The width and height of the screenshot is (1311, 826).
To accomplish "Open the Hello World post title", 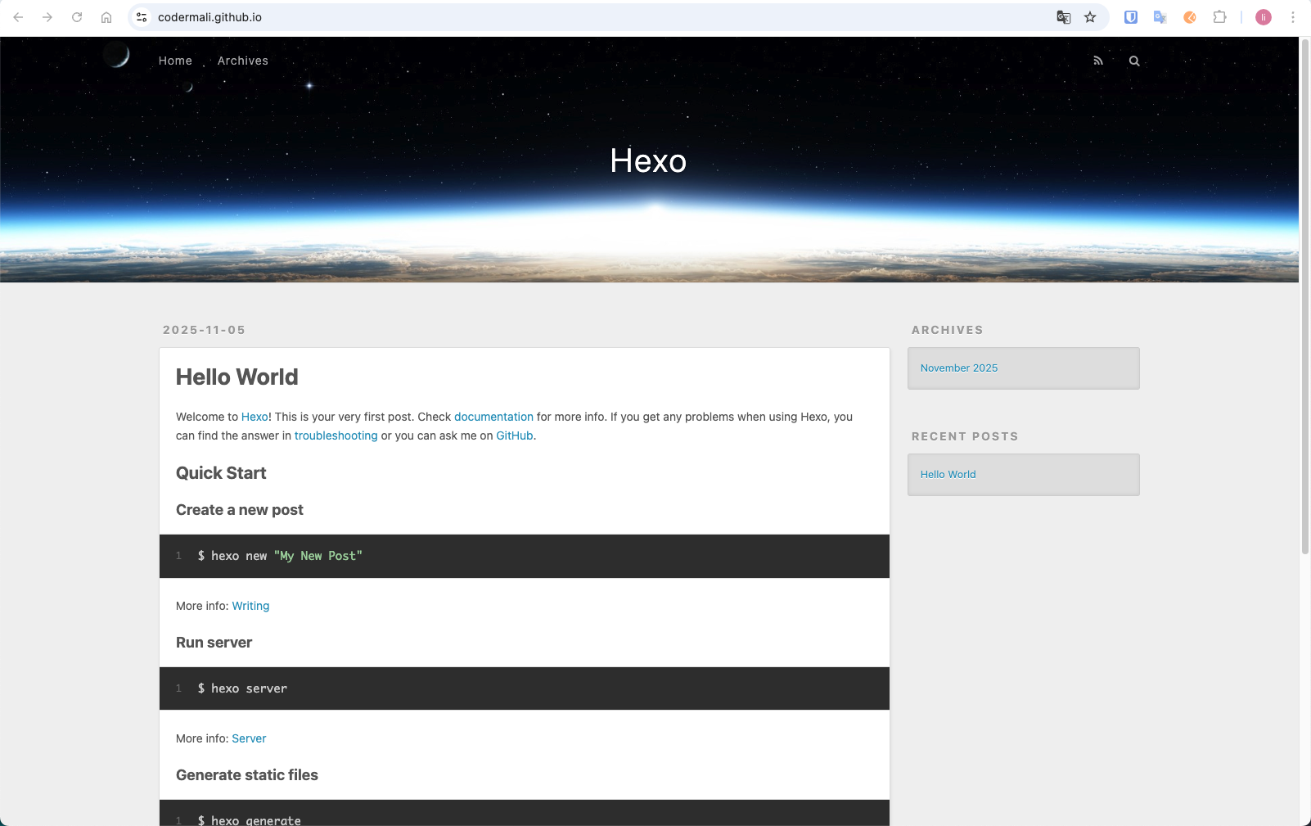I will click(x=237, y=377).
